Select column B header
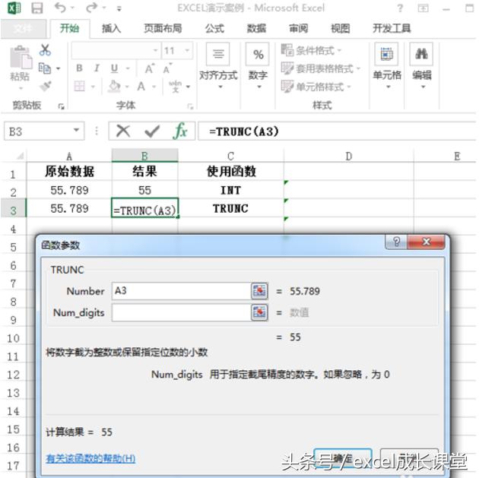Image resolution: width=479 pixels, height=478 pixels. tap(144, 156)
